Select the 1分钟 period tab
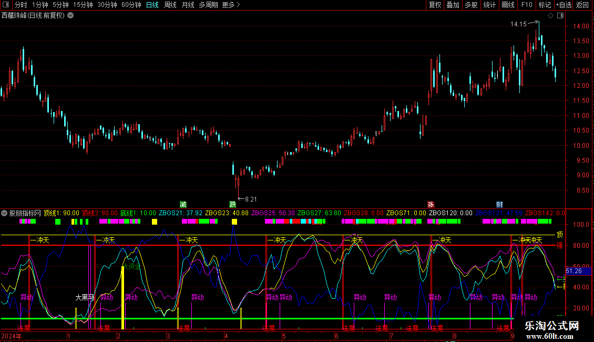This screenshot has height=342, width=594. (40, 5)
